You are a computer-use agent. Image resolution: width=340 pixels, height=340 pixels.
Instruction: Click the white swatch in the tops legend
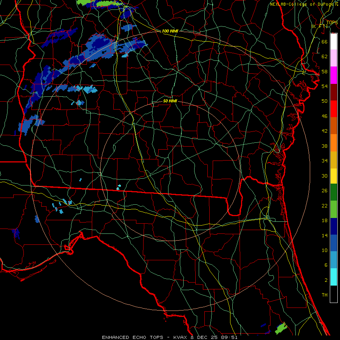pos(334,42)
